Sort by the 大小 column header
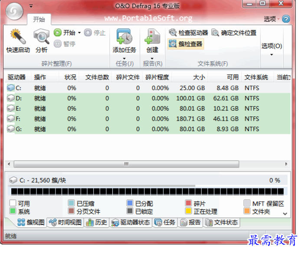This screenshot has width=301, height=254. 190,77
